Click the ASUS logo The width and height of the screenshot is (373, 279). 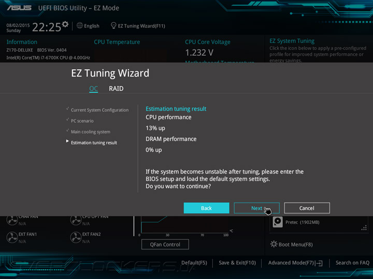click(x=19, y=8)
